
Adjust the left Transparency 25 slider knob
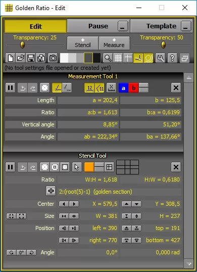pyautogui.click(x=22, y=45)
